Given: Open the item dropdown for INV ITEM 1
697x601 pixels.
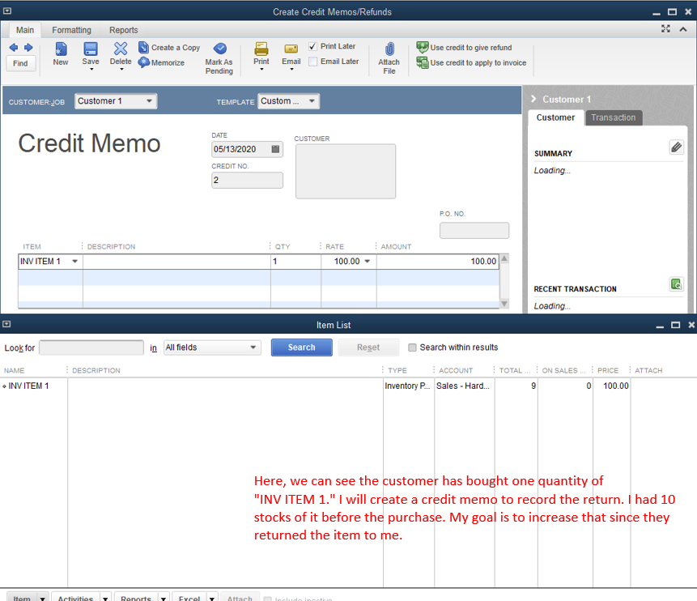Looking at the screenshot, I should point(74,261).
